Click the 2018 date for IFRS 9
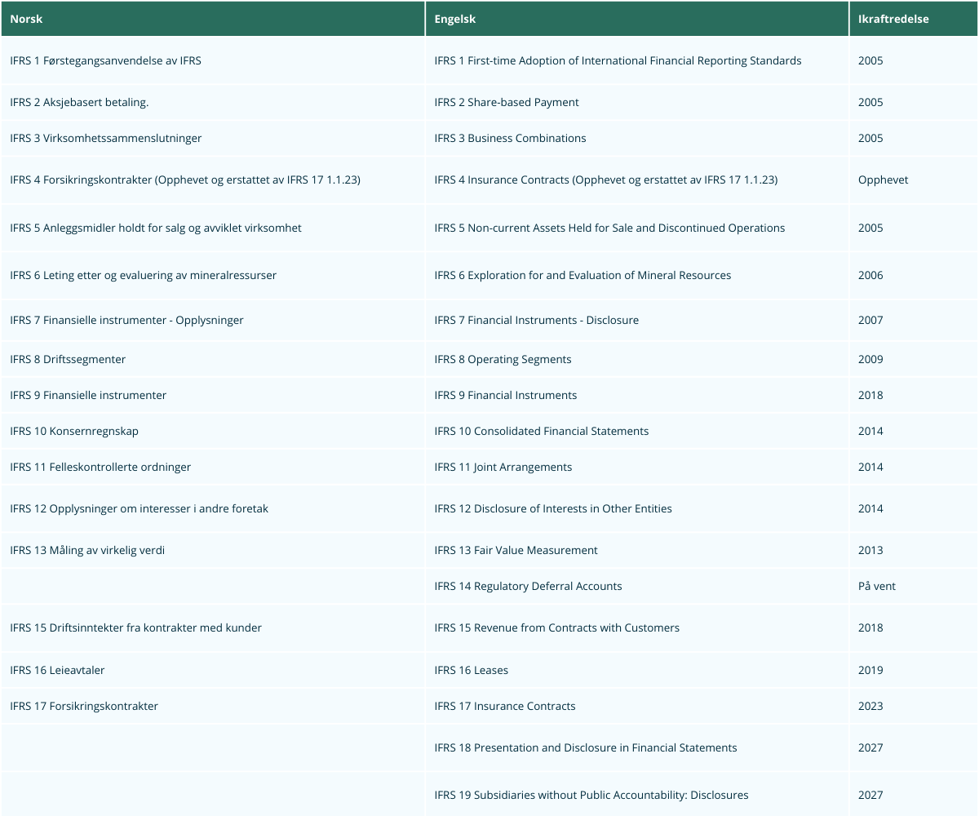This screenshot has width=979, height=816. (870, 395)
